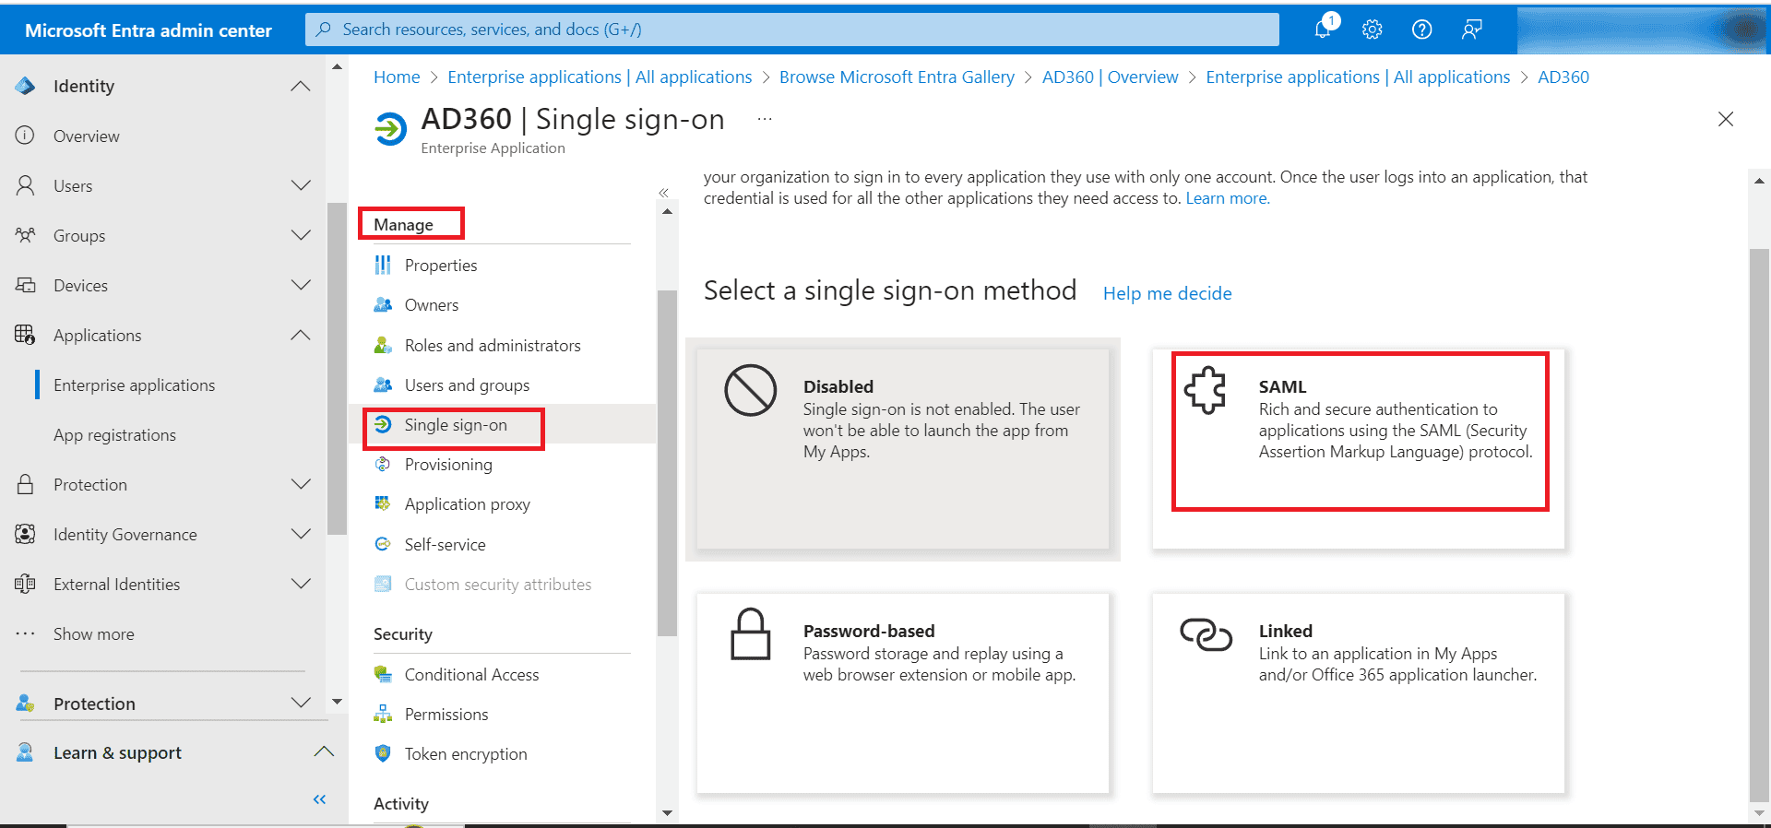Switch to Conditional Access under Security

point(471,674)
